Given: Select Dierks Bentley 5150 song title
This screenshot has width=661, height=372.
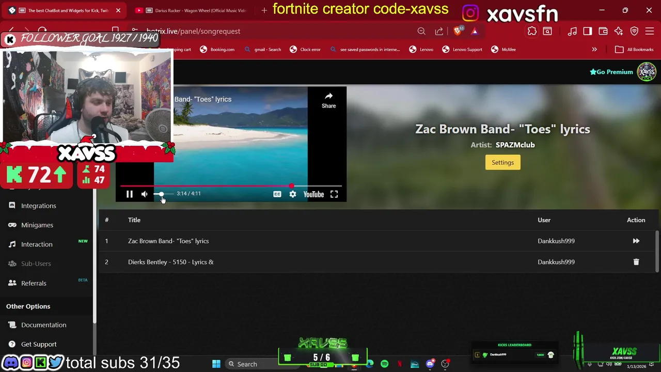Looking at the screenshot, I should (170, 262).
